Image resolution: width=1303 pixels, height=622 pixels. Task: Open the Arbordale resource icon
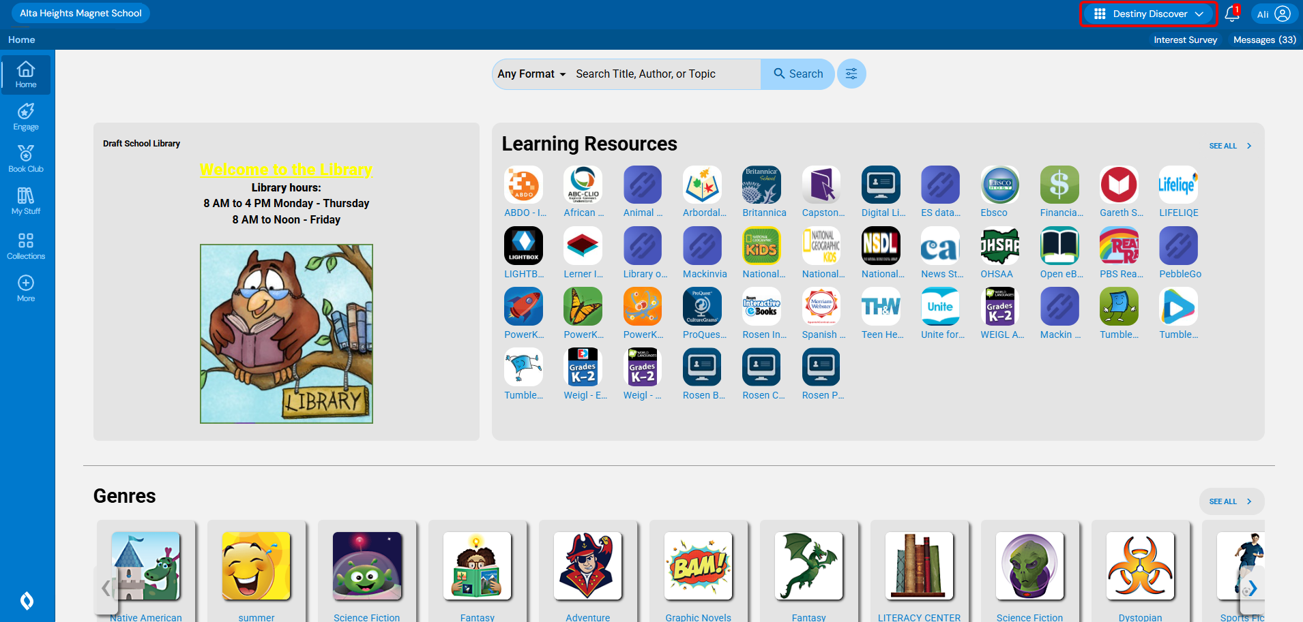pos(702,185)
